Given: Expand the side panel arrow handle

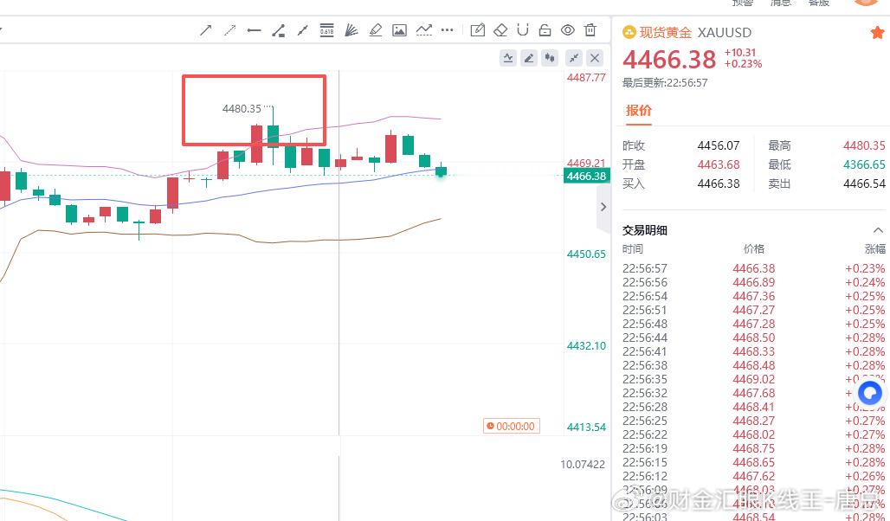Looking at the screenshot, I should pos(603,207).
